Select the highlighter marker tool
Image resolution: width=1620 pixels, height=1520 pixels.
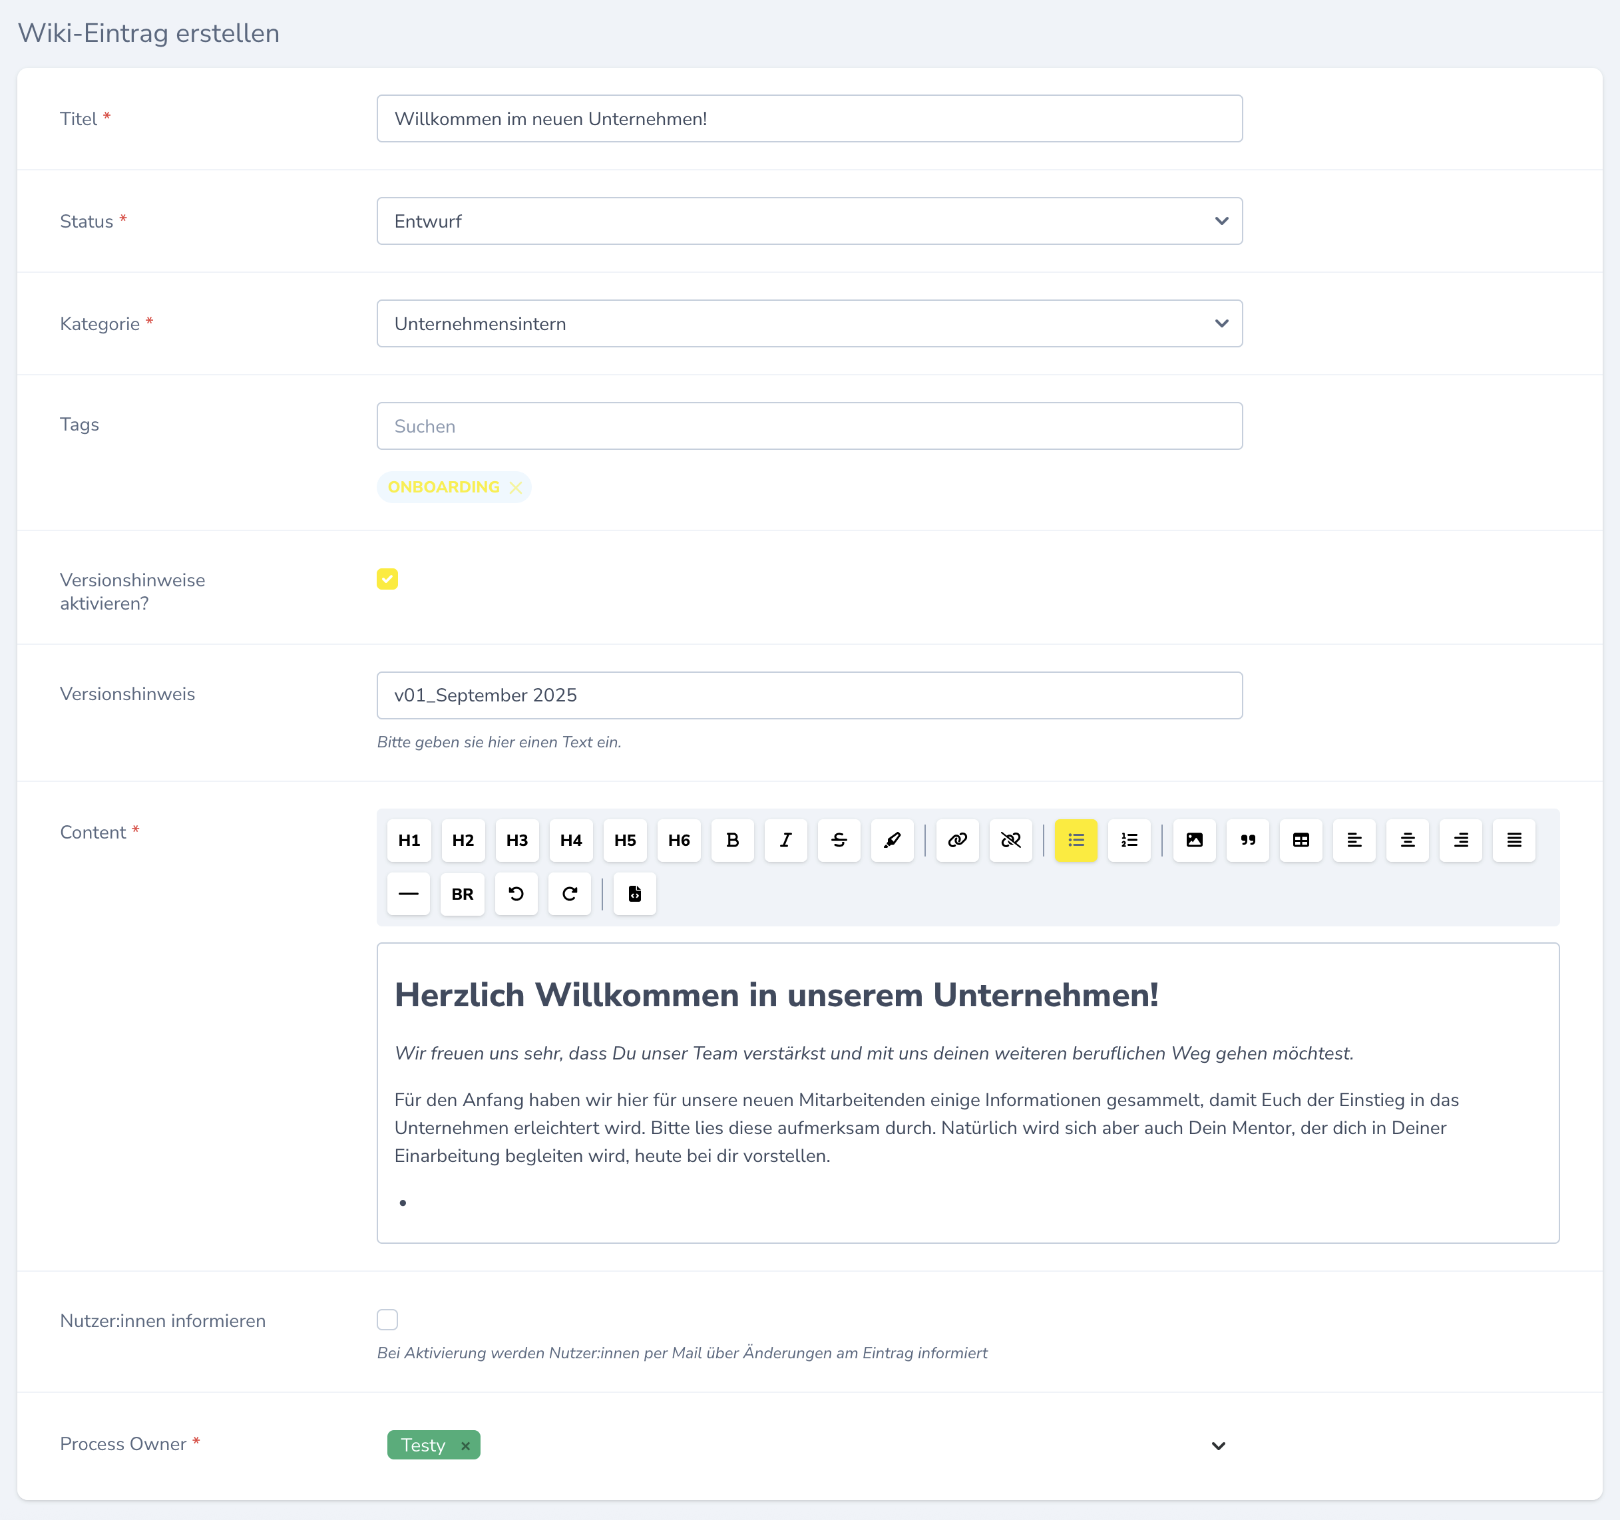(x=893, y=841)
